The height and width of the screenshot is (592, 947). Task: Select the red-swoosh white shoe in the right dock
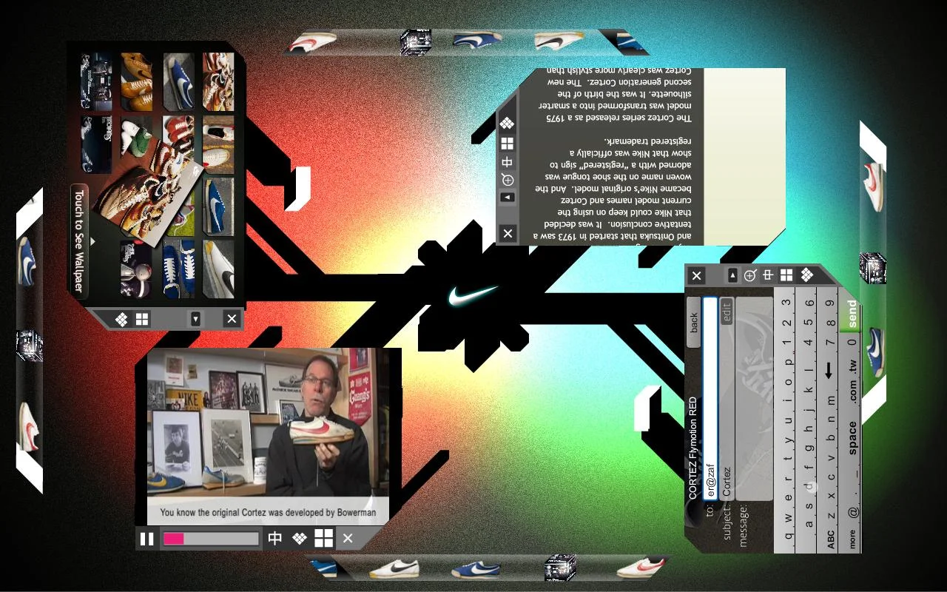(x=874, y=187)
